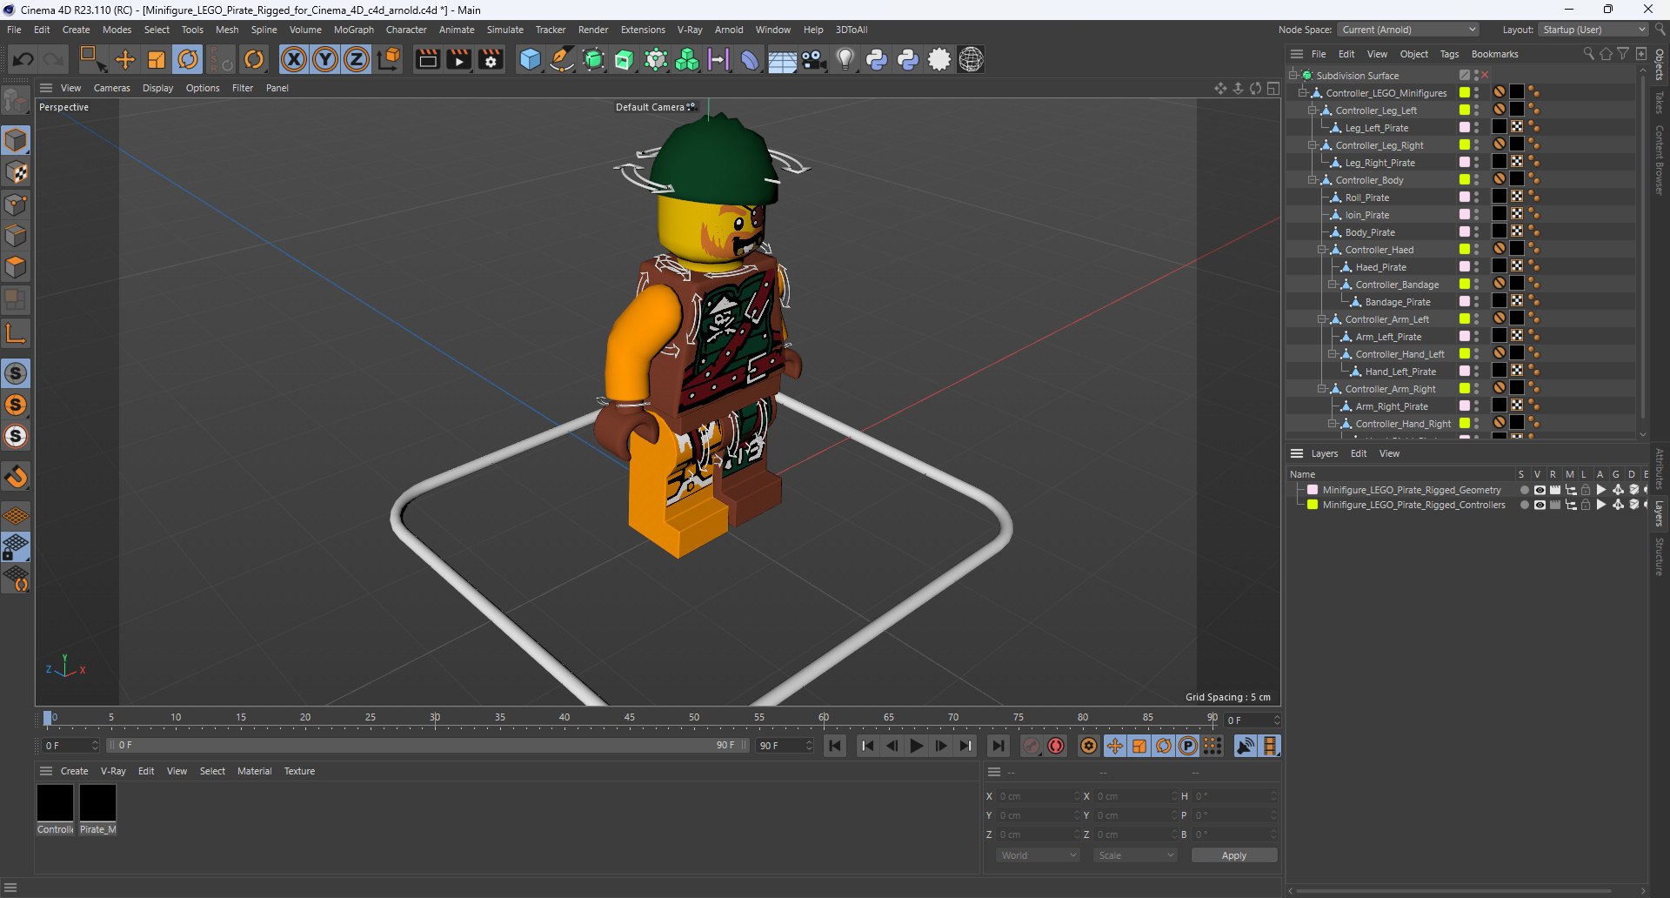This screenshot has width=1670, height=898.
Task: Add a Cube primitive object
Action: [530, 59]
